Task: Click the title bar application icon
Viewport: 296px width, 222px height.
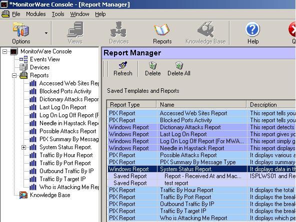Action: (x=4, y=4)
